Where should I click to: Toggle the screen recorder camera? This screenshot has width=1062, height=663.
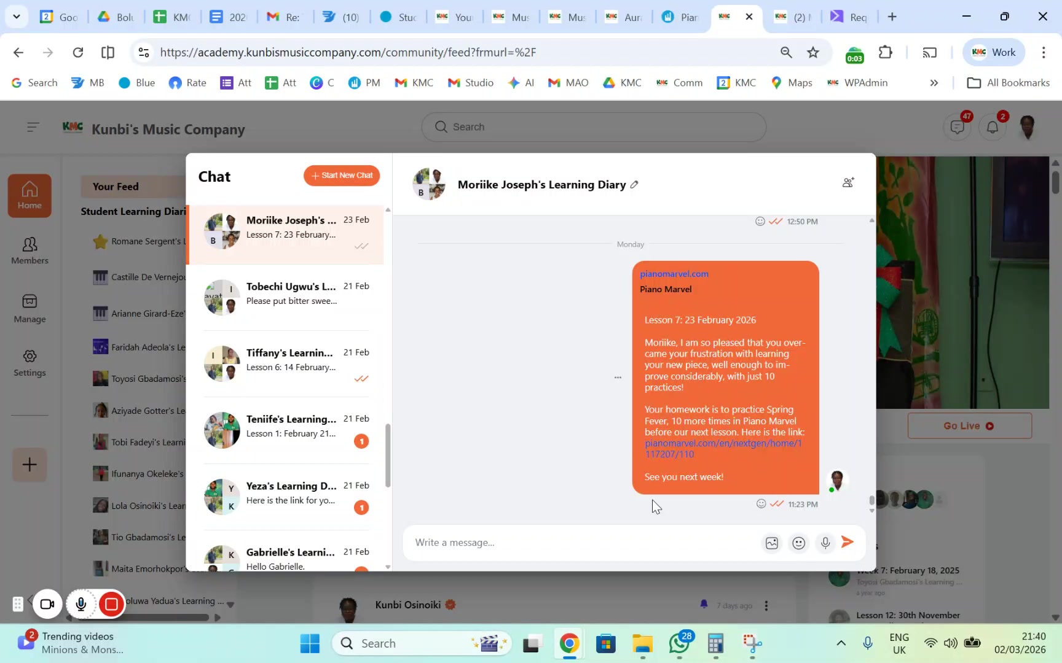[x=47, y=604]
